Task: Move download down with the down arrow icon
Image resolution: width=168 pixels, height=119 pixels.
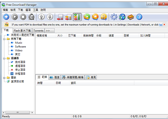Action: pyautogui.click(x=50, y=17)
